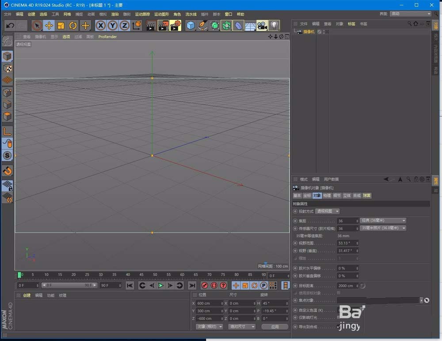Viewport: 442px width, 341px height.
Task: Go to start of animation
Action: 130,285
